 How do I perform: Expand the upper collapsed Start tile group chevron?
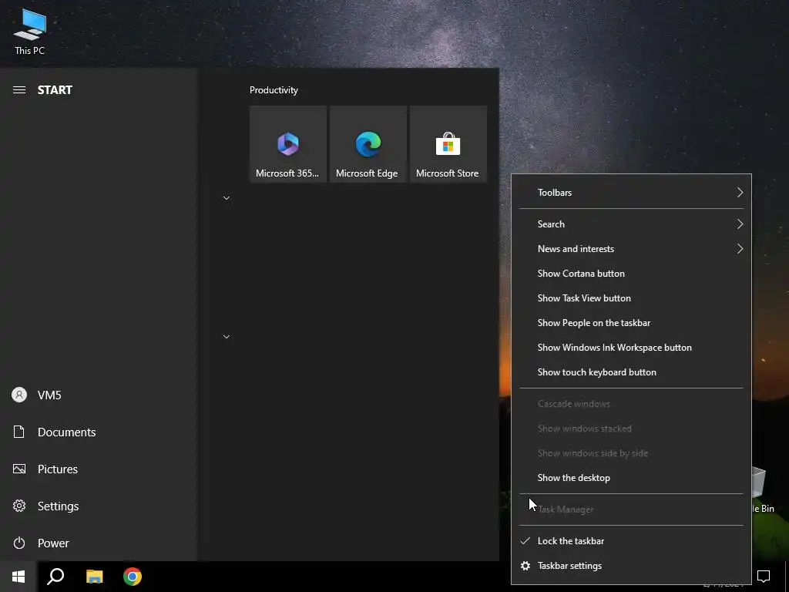pyautogui.click(x=227, y=198)
